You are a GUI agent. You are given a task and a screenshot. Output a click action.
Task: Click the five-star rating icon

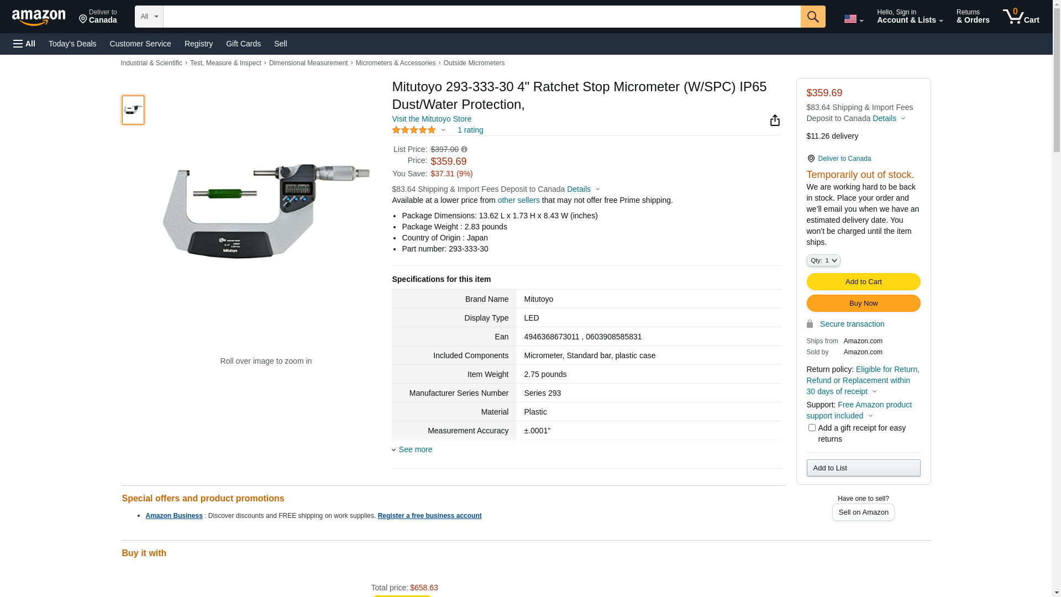(414, 130)
